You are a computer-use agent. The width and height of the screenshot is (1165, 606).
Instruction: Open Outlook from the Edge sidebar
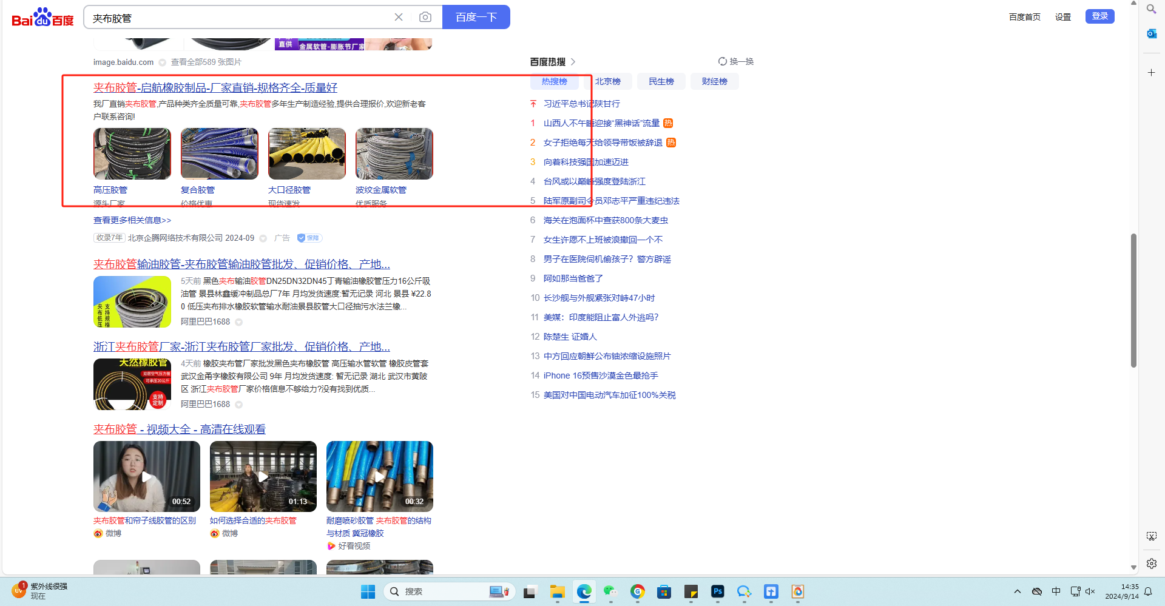[1151, 33]
